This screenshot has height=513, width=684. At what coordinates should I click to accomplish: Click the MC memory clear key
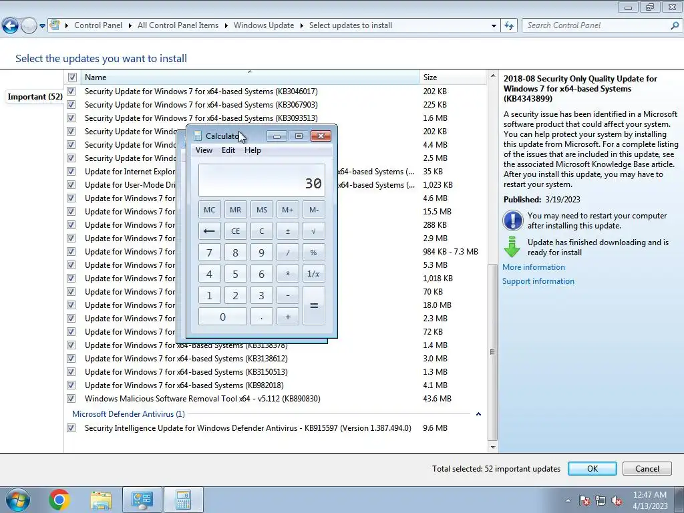(x=209, y=210)
